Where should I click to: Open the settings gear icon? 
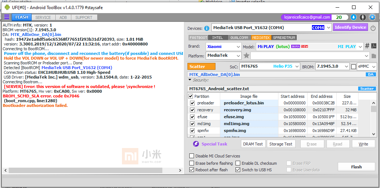coord(372,17)
